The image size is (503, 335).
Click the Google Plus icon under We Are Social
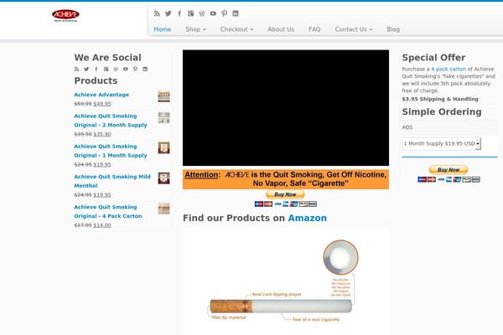(106, 69)
